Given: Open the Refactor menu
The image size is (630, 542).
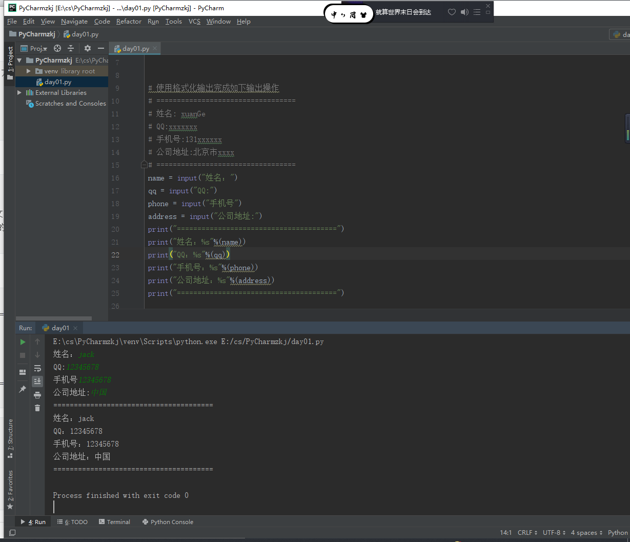Looking at the screenshot, I should click(x=129, y=22).
